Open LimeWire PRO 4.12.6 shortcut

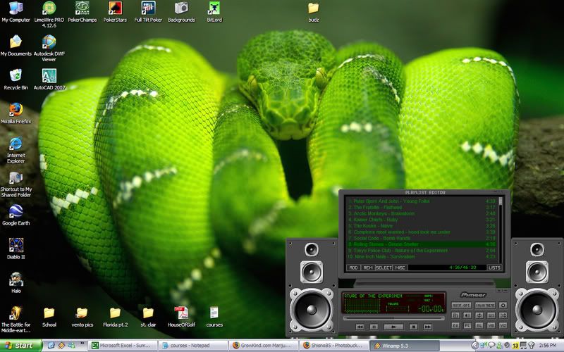49,14
